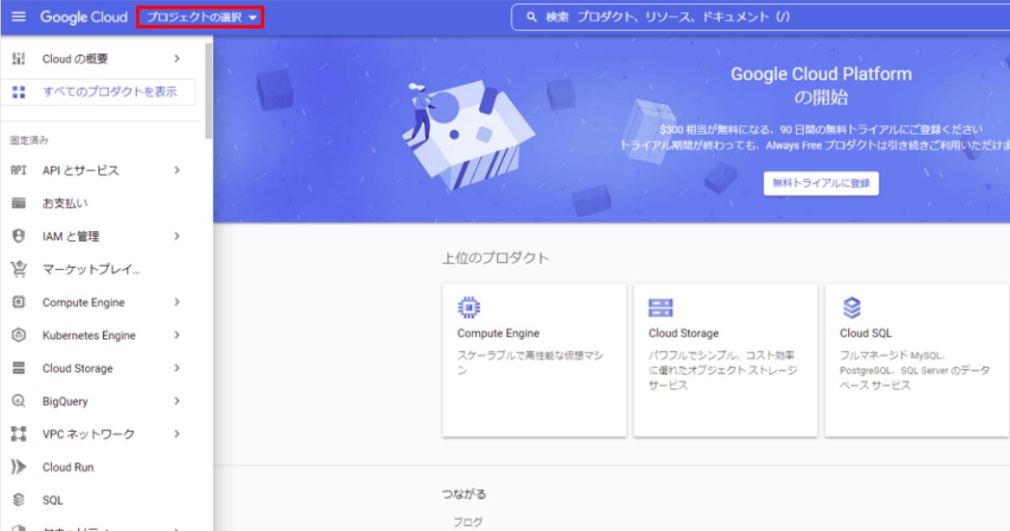This screenshot has width=1010, height=531.
Task: Click the BigQuery sidebar icon
Action: point(18,401)
